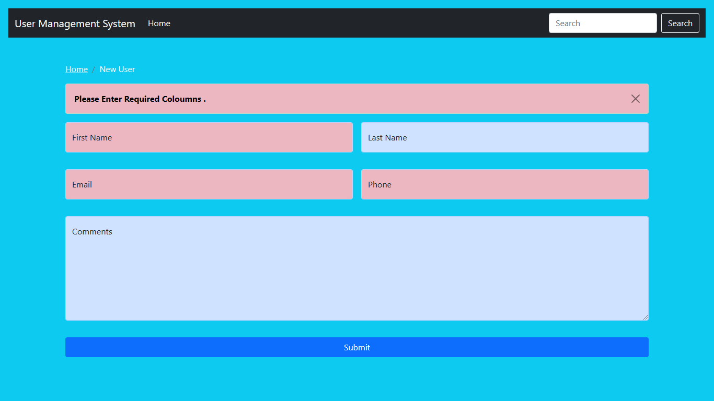Screen dimensions: 714x401
Task: Click the 'Please Enter Required Coloumns' message
Action: (140, 99)
